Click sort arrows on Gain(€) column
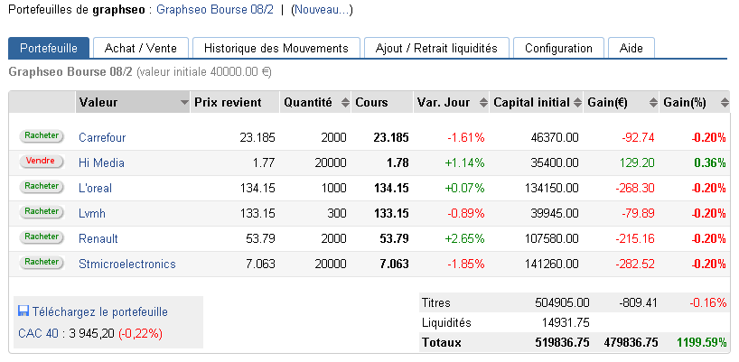 coord(652,103)
